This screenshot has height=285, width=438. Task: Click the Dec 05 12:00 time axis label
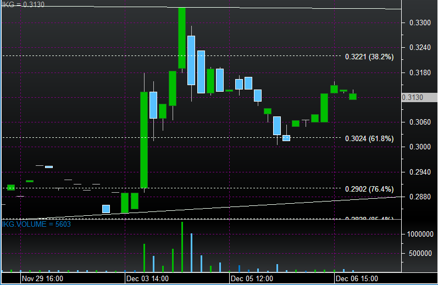pos(251,279)
